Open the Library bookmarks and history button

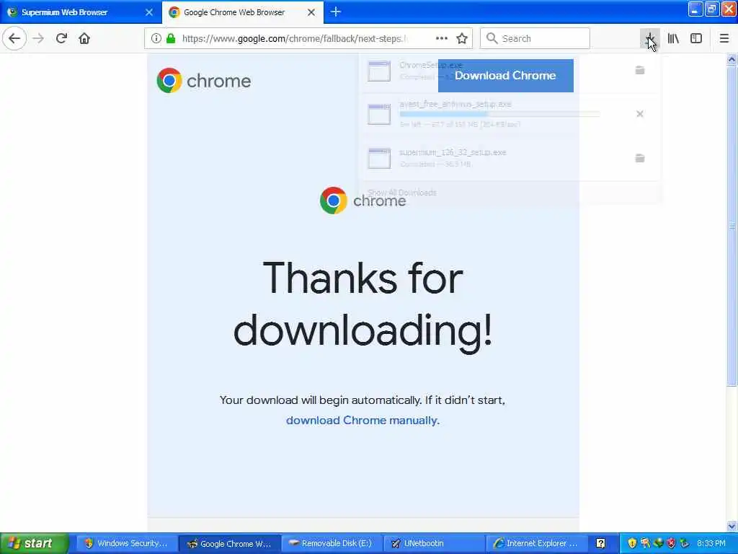[x=673, y=38]
